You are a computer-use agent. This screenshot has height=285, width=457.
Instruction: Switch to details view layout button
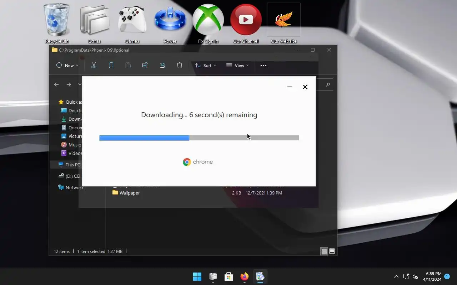324,251
